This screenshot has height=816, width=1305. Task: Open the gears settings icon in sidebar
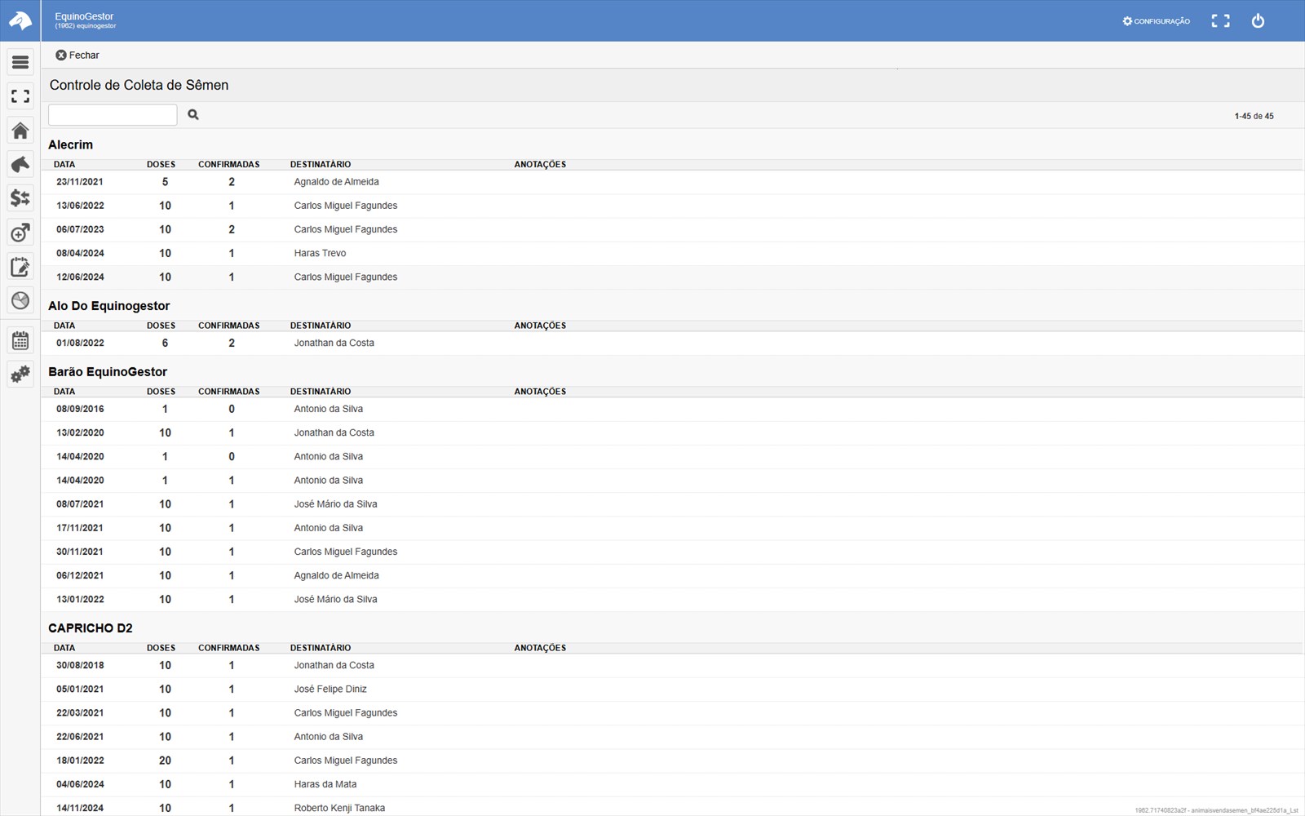tap(20, 375)
